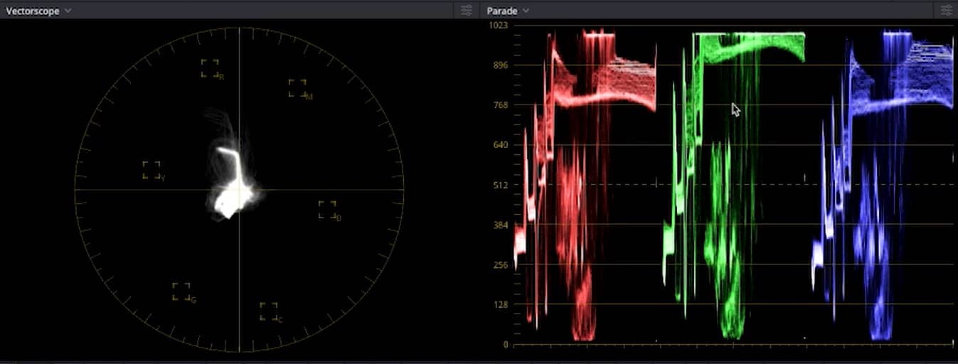
Task: Click the R red target box on vectorscope
Action: coord(210,68)
